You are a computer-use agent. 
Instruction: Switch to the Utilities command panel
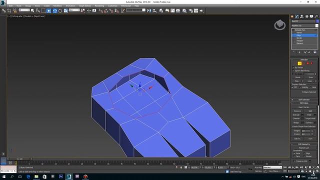[x=316, y=16]
